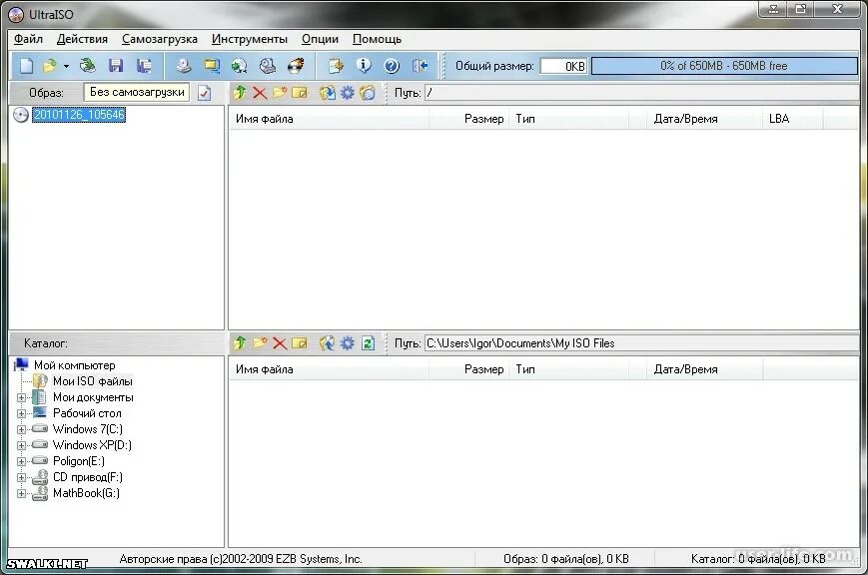Toggle the boot info check icon beside Образ
Screen dimensions: 868x575
pos(205,93)
